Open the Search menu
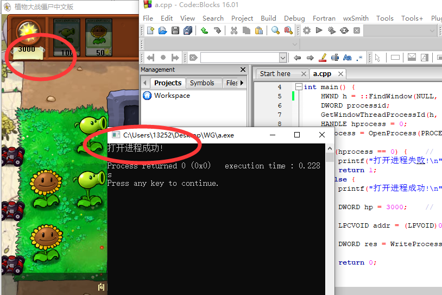Viewport: 442px width, 295px height. 213,18
